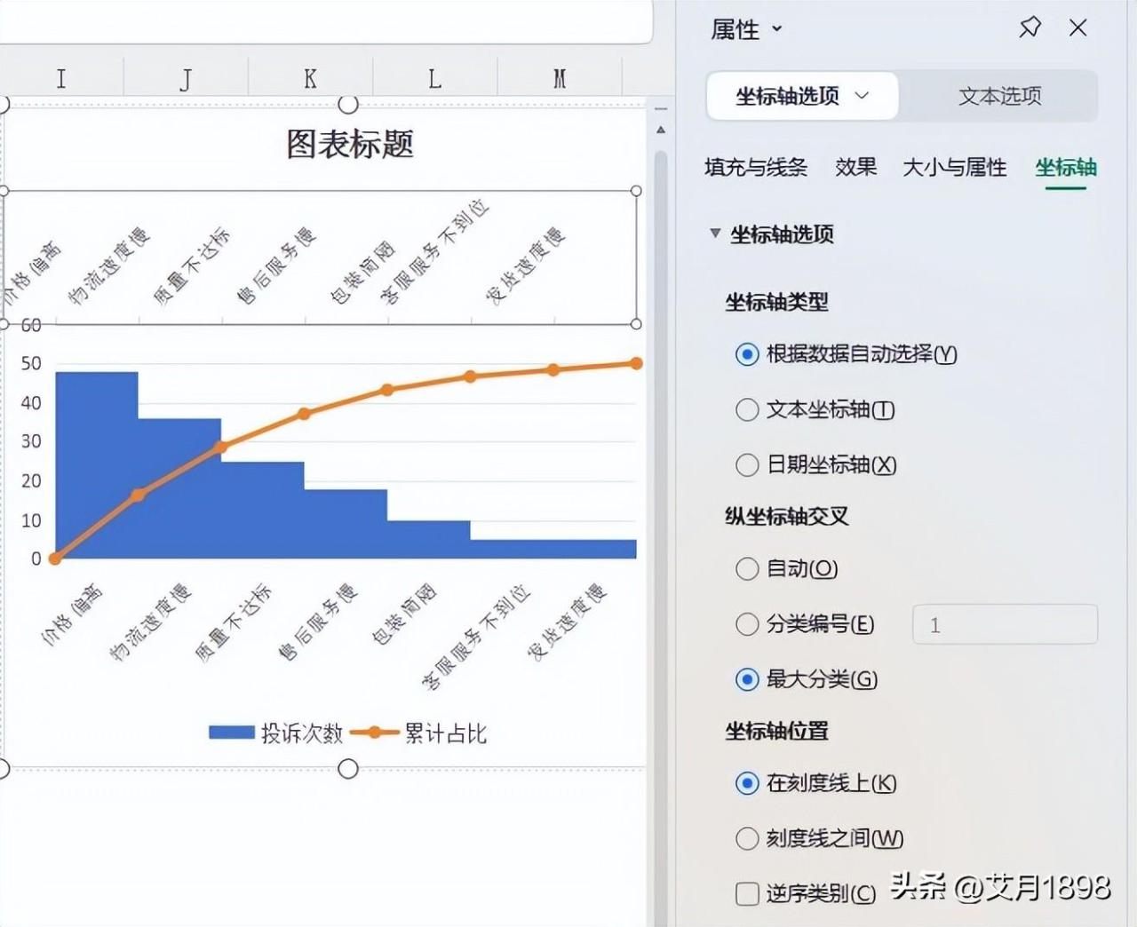Click the bottom axis label 价格偏高

click(x=73, y=614)
